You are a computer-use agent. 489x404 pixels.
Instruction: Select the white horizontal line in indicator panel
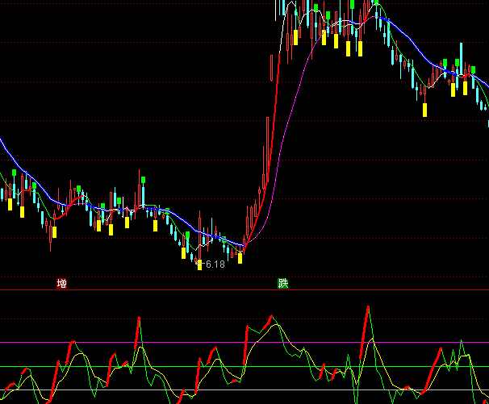242,390
